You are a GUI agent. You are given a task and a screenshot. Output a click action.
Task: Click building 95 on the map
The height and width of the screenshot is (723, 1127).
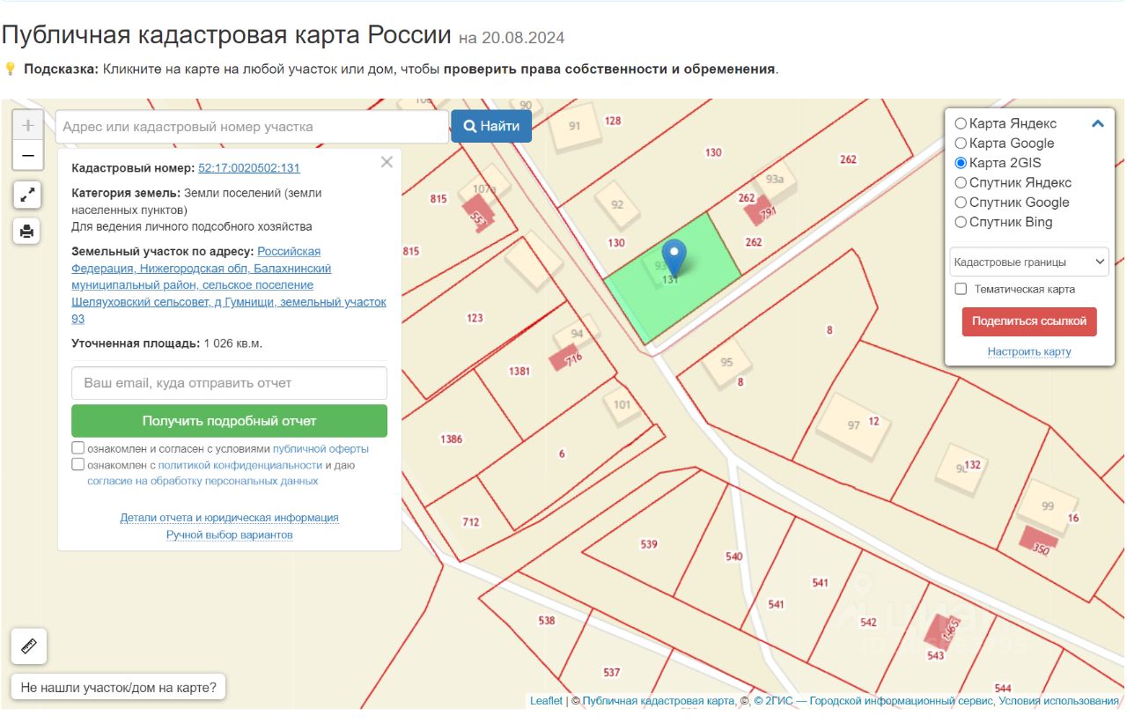coord(727,363)
